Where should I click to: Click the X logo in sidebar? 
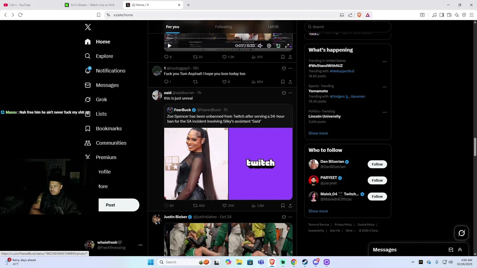[x=88, y=27]
